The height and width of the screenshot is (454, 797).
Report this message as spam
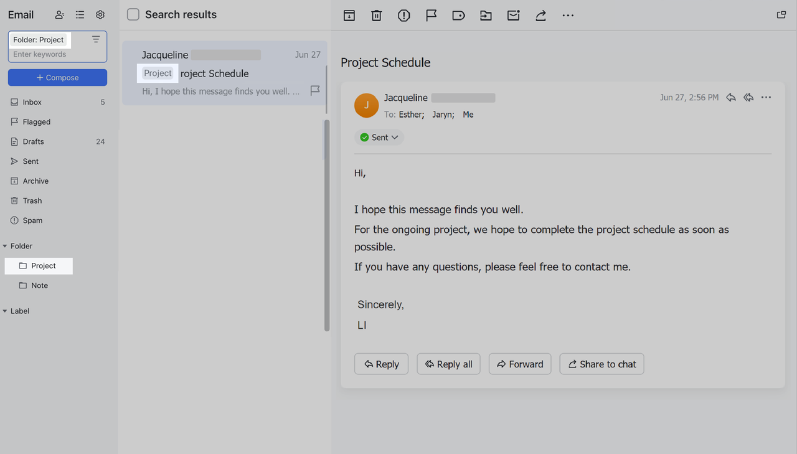point(403,15)
